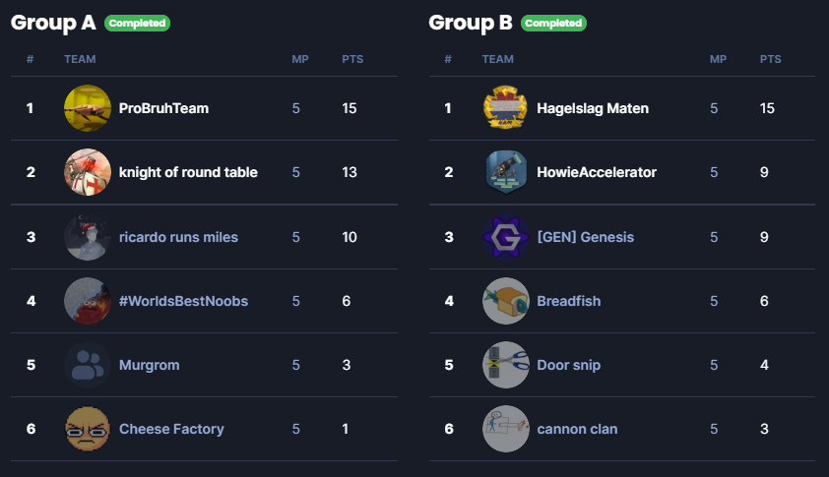This screenshot has height=477, width=829.
Task: Open the Breadfish avatar image
Action: click(x=505, y=301)
